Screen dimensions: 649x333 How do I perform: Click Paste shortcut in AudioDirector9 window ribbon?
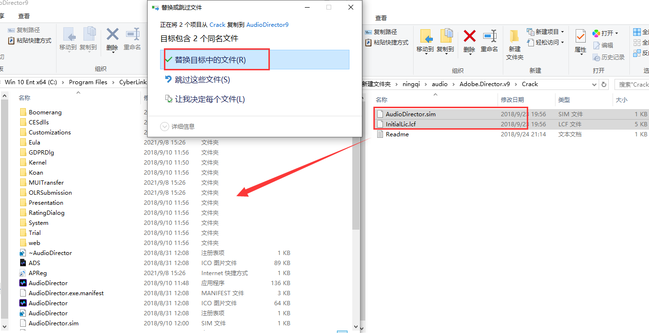tap(30, 41)
